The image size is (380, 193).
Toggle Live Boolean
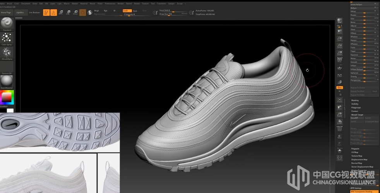34,13
